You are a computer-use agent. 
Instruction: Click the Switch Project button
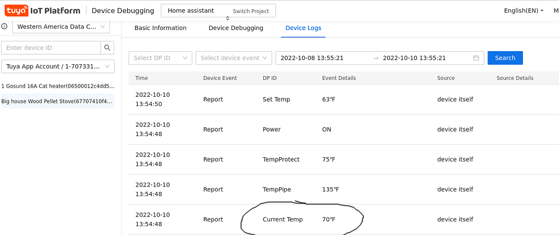(251, 11)
